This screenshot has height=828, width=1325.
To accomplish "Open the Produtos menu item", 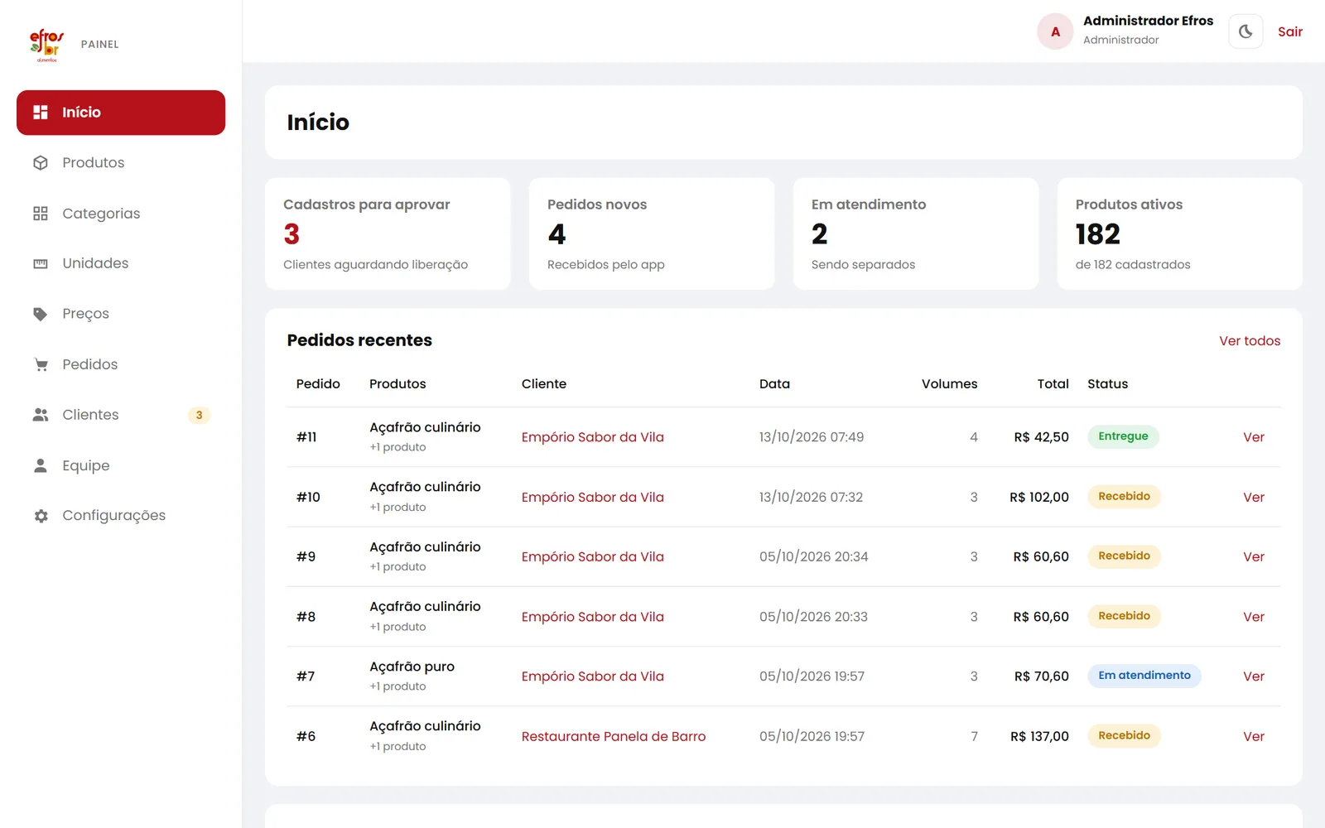I will tap(121, 163).
